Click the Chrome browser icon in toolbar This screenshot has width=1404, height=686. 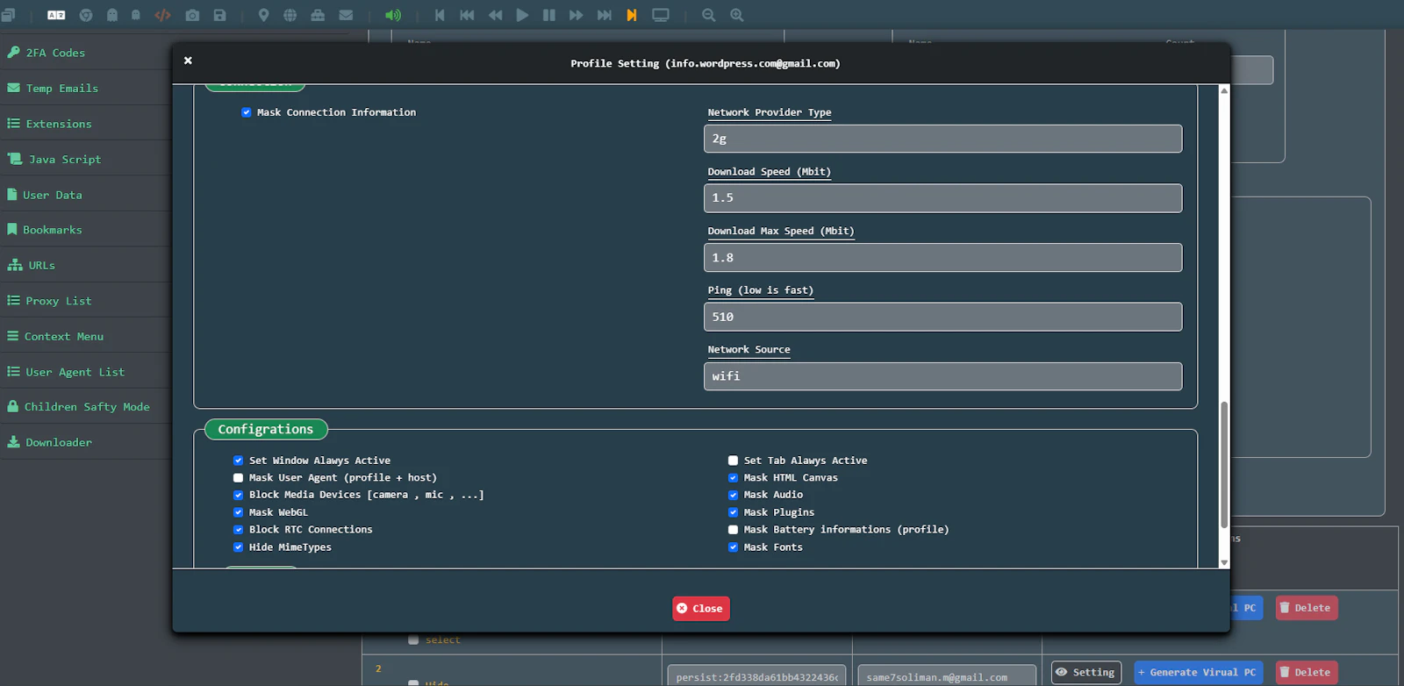86,15
